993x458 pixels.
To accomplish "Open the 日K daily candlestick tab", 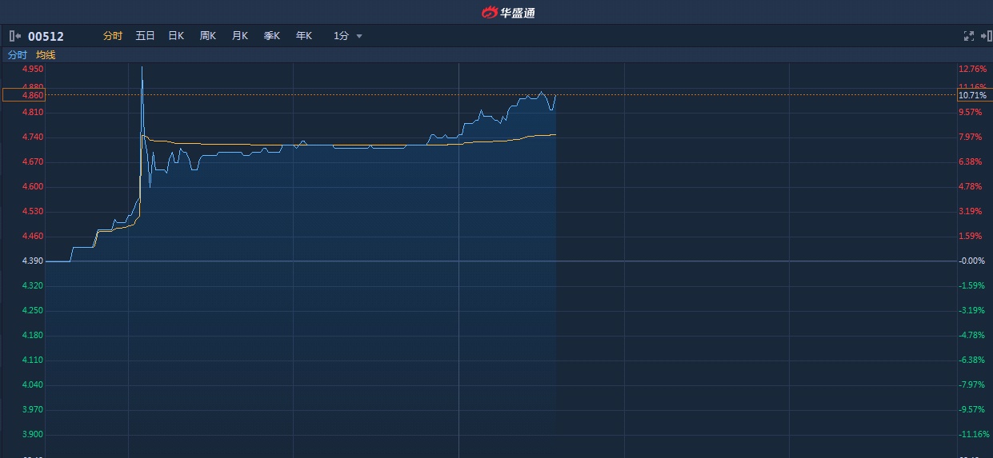I will point(176,36).
